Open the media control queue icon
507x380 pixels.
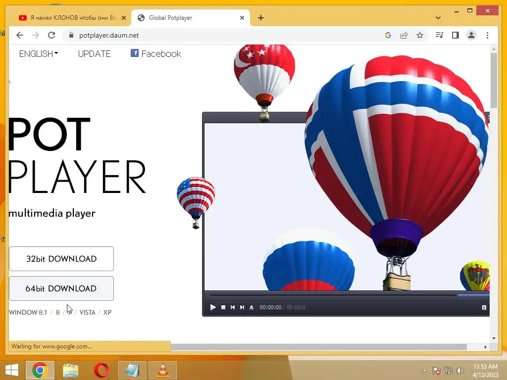440,35
